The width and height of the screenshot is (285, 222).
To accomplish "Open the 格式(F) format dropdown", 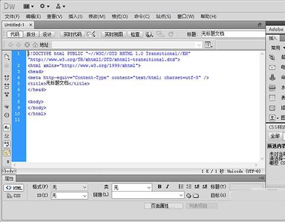I will point(69,187).
